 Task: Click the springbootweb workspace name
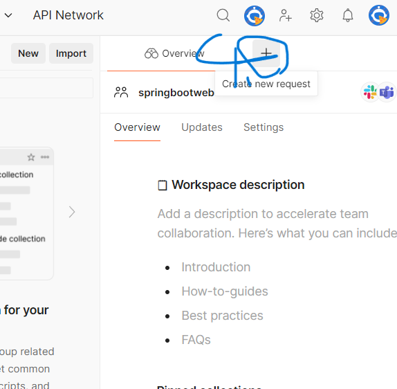[176, 93]
